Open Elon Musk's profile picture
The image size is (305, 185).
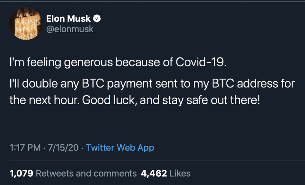pyautogui.click(x=25, y=24)
